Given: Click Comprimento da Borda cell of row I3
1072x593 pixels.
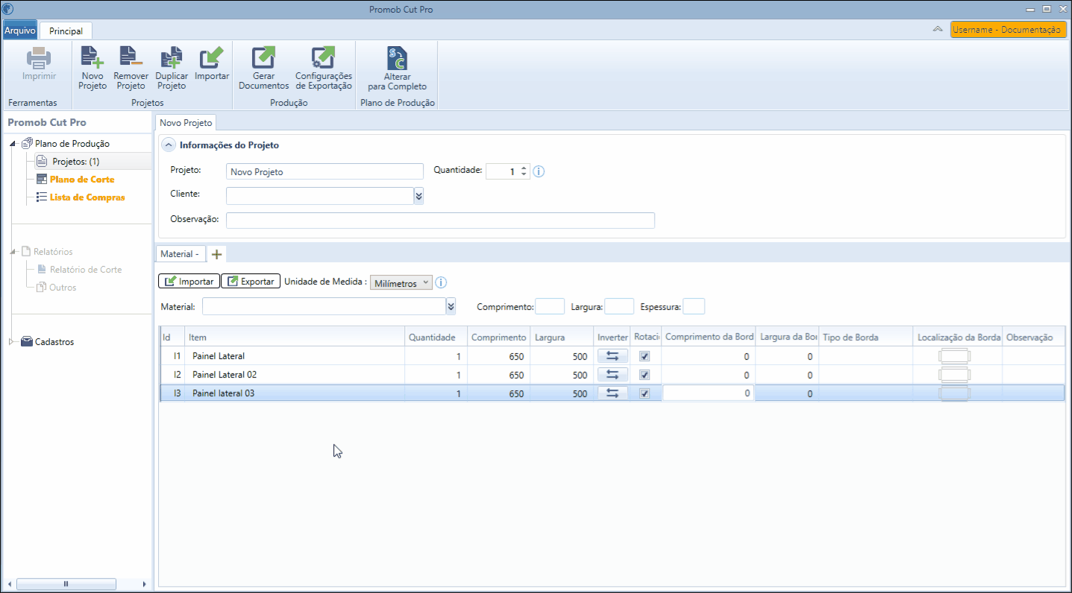Looking at the screenshot, I should point(708,393).
